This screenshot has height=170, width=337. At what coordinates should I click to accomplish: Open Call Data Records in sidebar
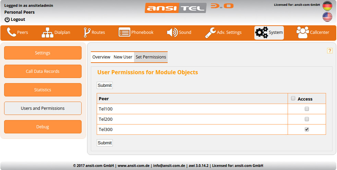(43, 71)
